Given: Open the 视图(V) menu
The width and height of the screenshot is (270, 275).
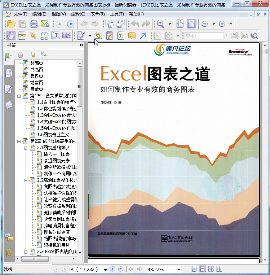Looking at the screenshot, I should point(58,14).
